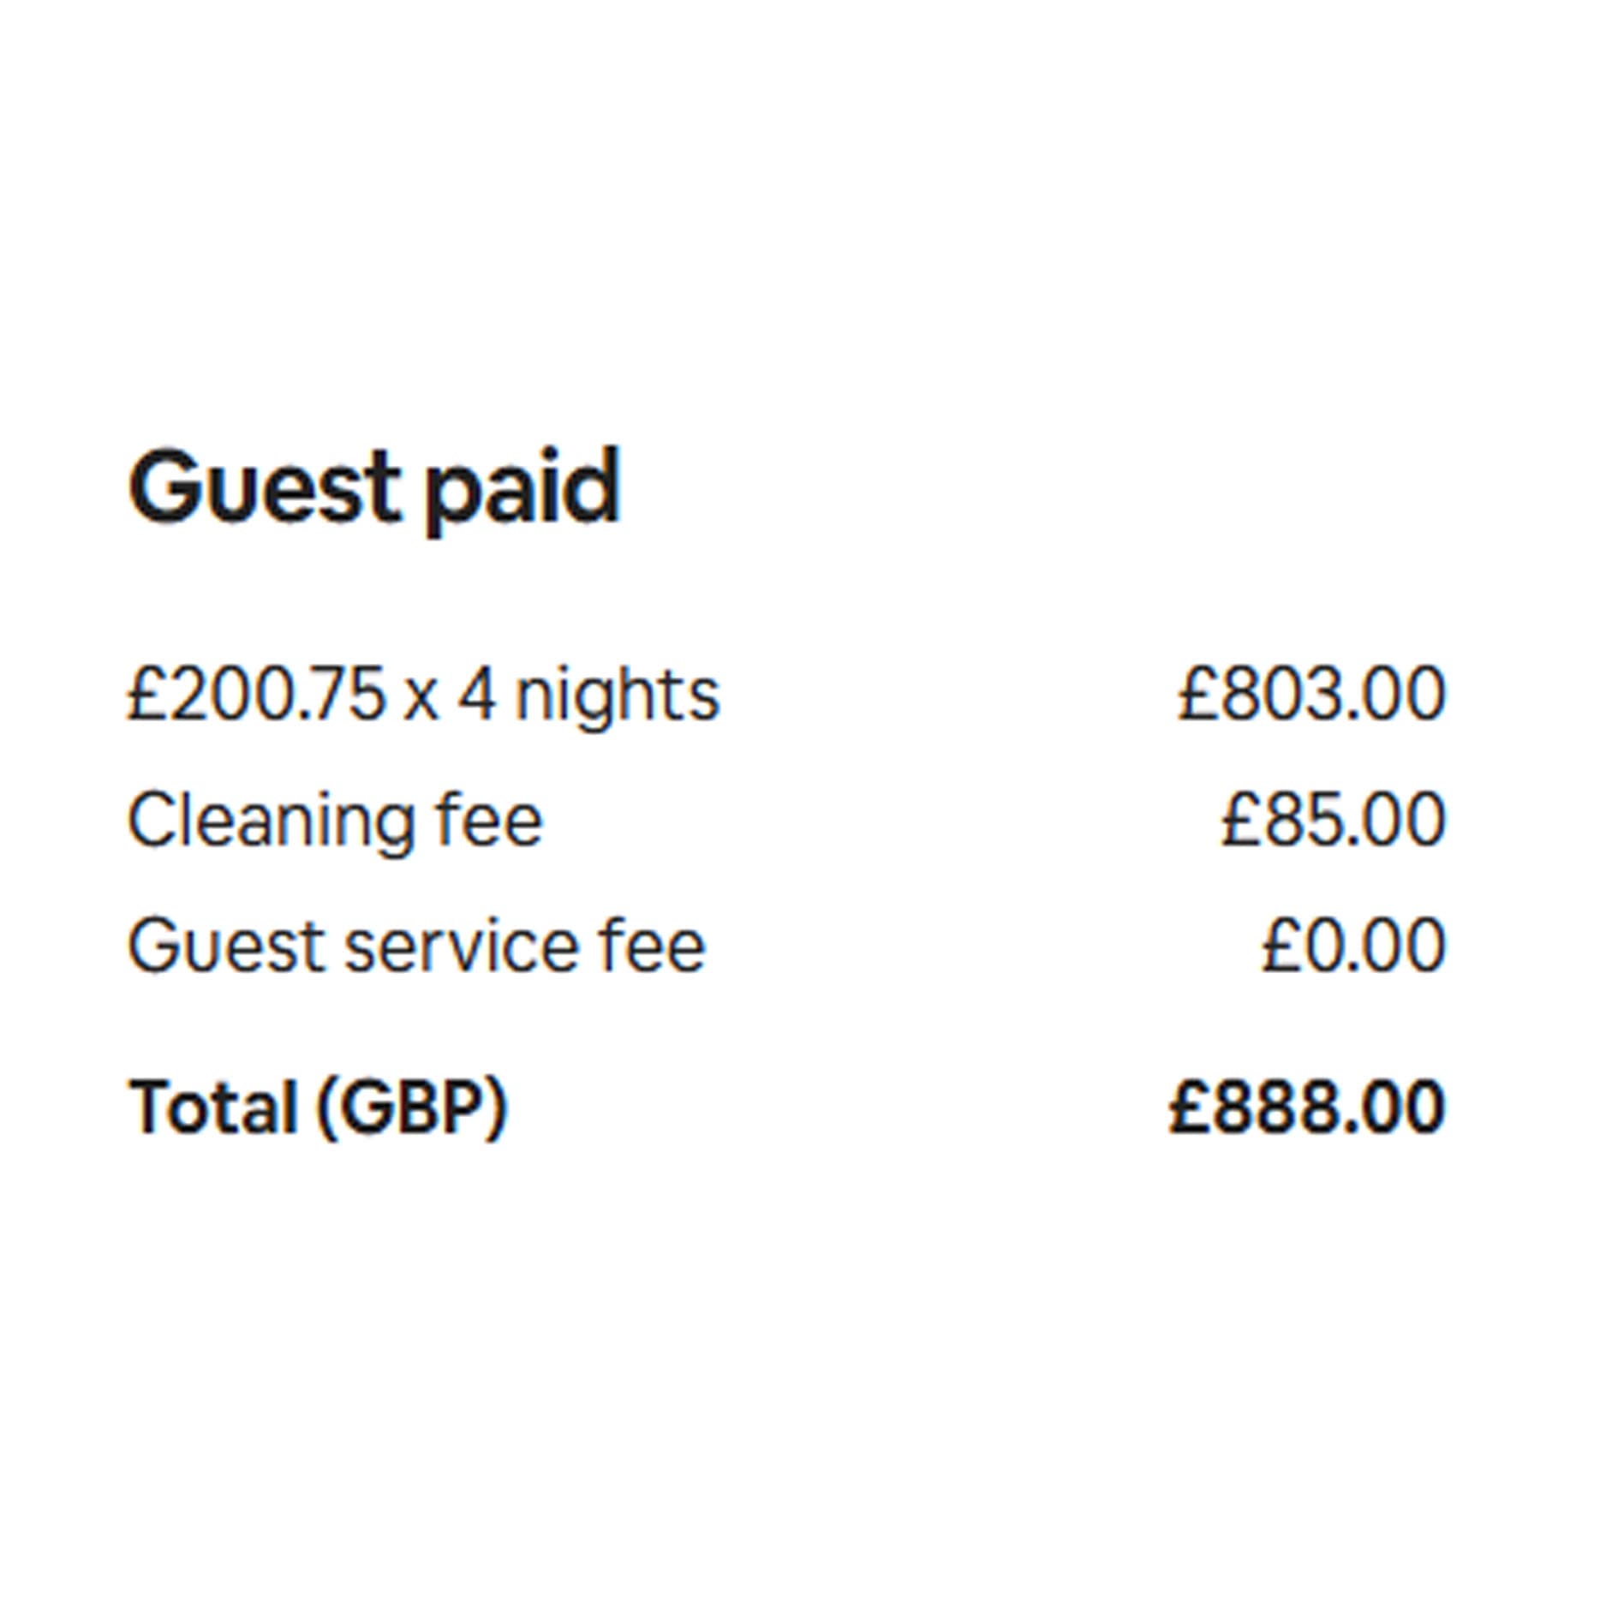
Task: Click the "(GBP)" currency label
Action: (x=412, y=1108)
